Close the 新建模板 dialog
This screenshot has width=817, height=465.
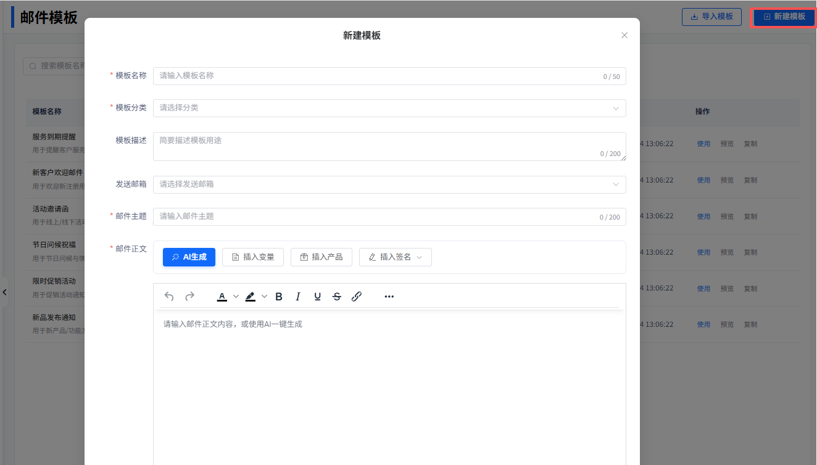coord(624,35)
